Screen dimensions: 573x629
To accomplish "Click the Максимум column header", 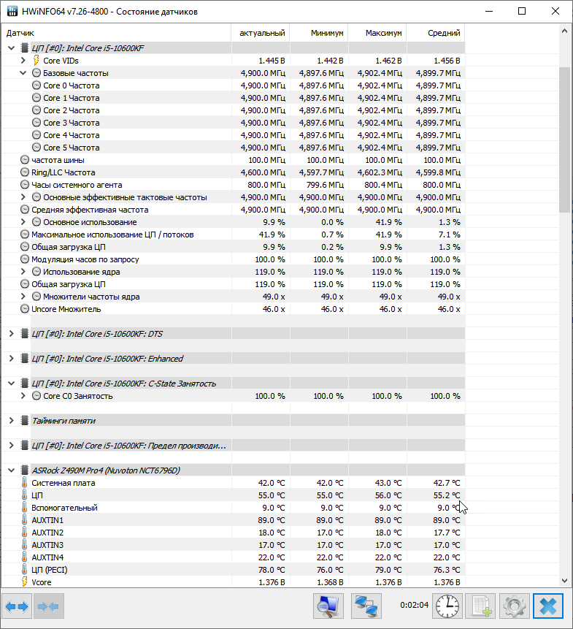I will [377, 33].
